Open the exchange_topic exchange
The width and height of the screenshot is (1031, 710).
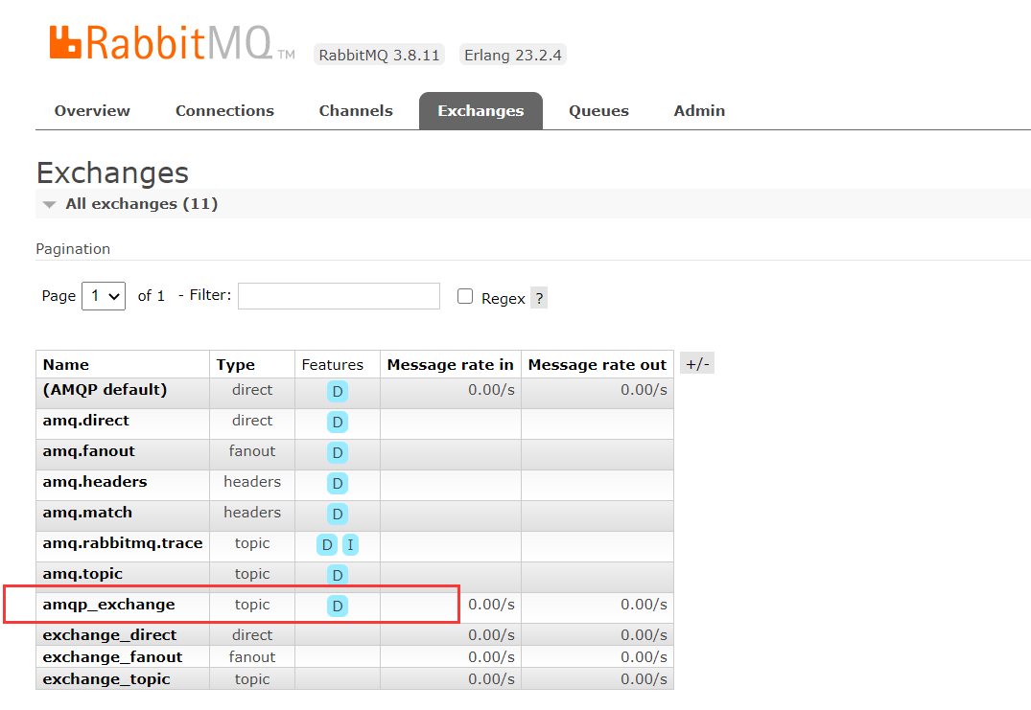[105, 679]
